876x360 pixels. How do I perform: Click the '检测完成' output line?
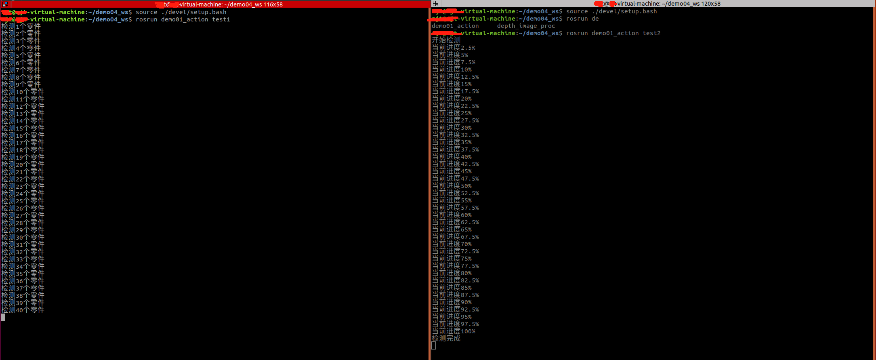[x=446, y=339]
